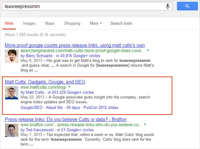
Task: Open the PubCon 2012 slides sitelink
Action: 101,107
